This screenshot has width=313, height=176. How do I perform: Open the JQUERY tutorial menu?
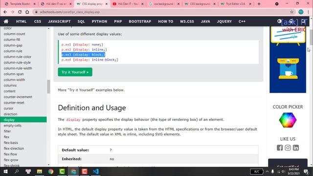tap(224, 22)
